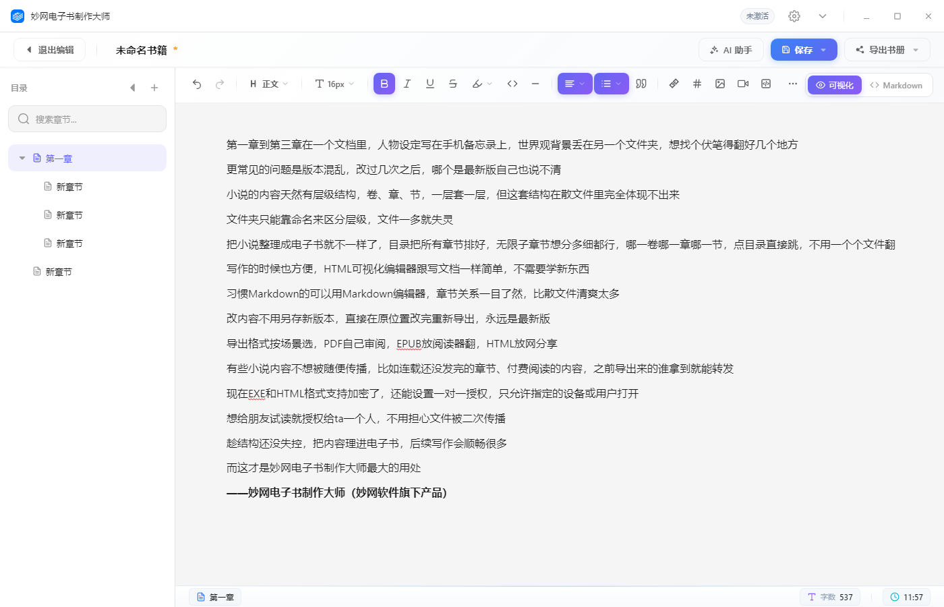Click 退出编辑 to exit editing
The width and height of the screenshot is (944, 607).
tap(49, 50)
